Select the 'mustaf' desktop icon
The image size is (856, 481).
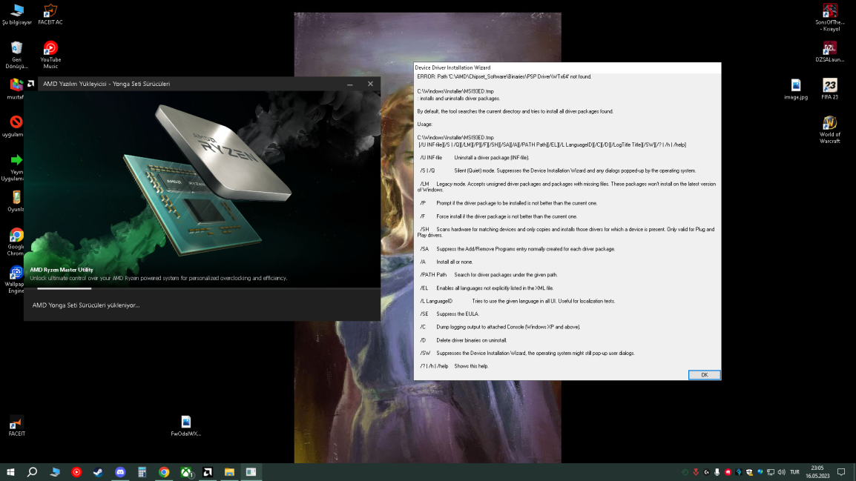pyautogui.click(x=16, y=90)
